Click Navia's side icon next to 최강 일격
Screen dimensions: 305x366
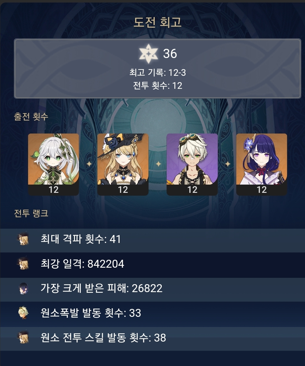pyautogui.click(x=23, y=263)
